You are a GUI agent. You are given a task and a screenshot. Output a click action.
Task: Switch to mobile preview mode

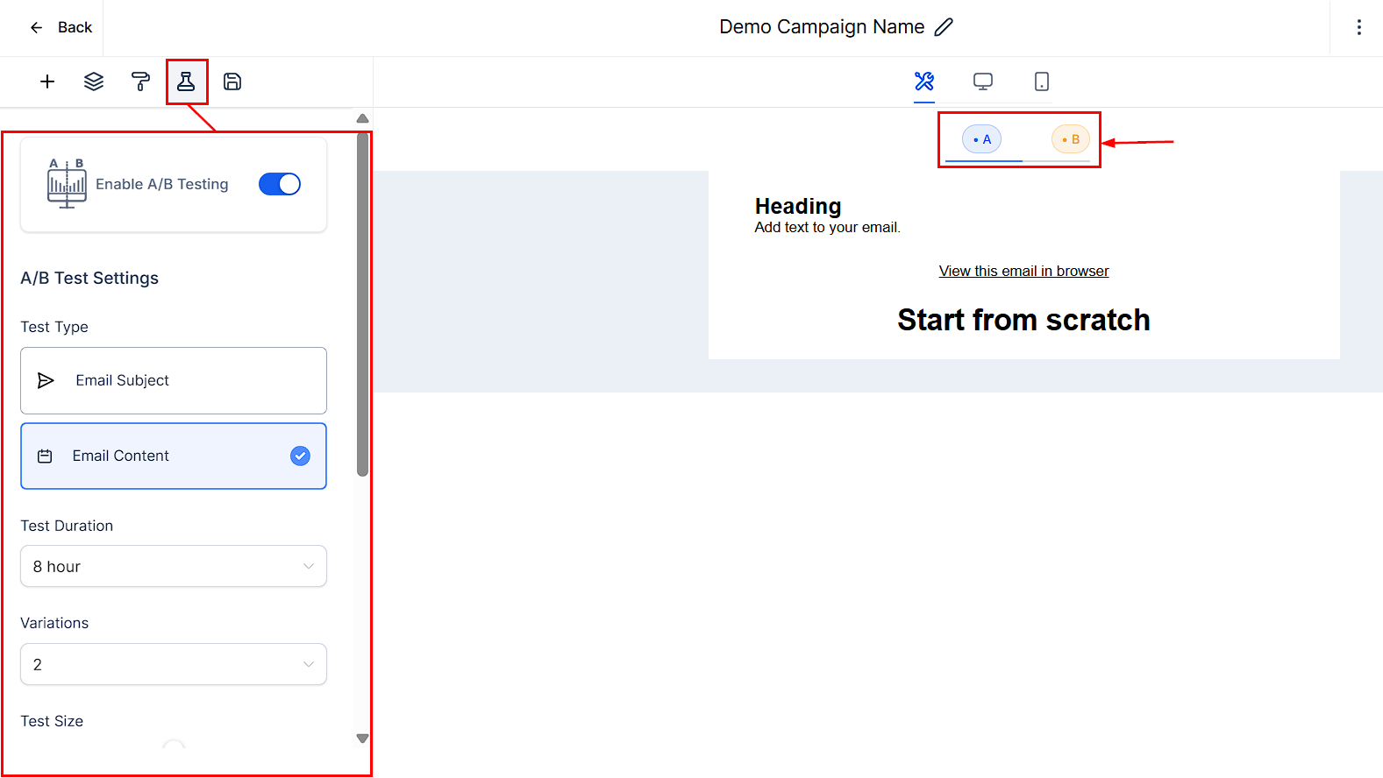(1042, 81)
